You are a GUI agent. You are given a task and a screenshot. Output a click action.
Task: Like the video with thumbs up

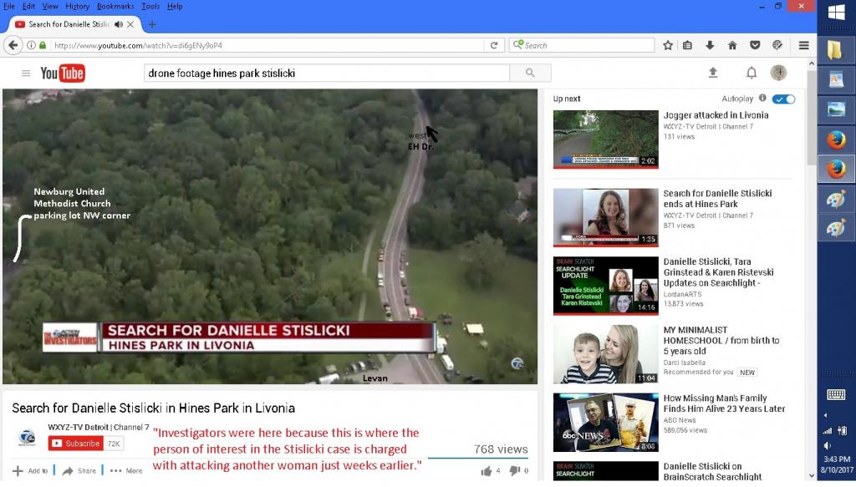point(486,470)
